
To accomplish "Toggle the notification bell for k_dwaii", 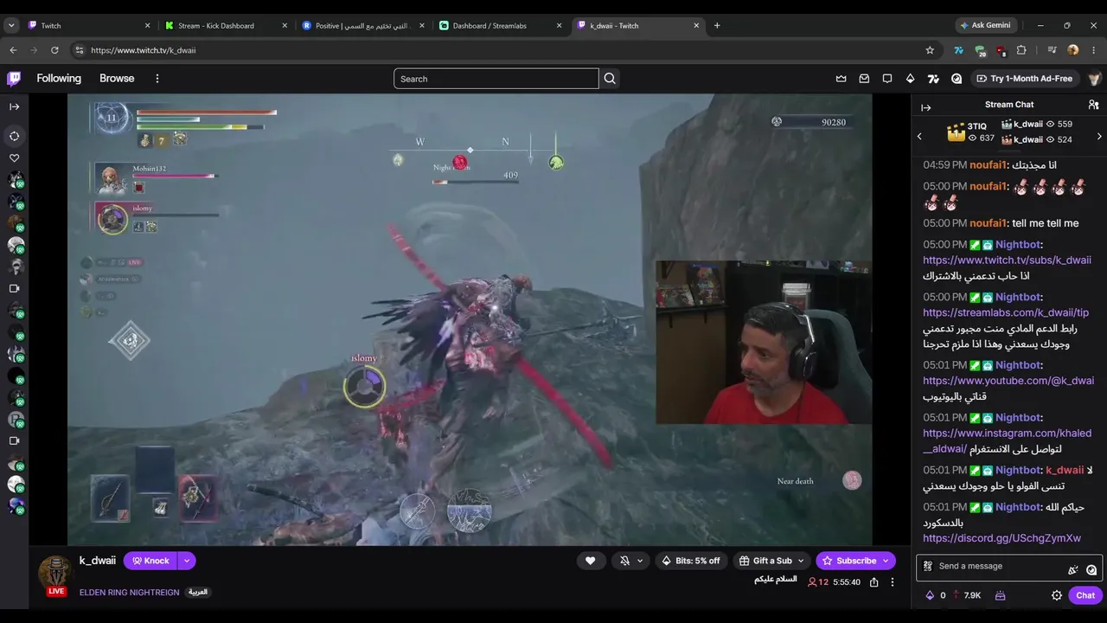I will pos(625,561).
